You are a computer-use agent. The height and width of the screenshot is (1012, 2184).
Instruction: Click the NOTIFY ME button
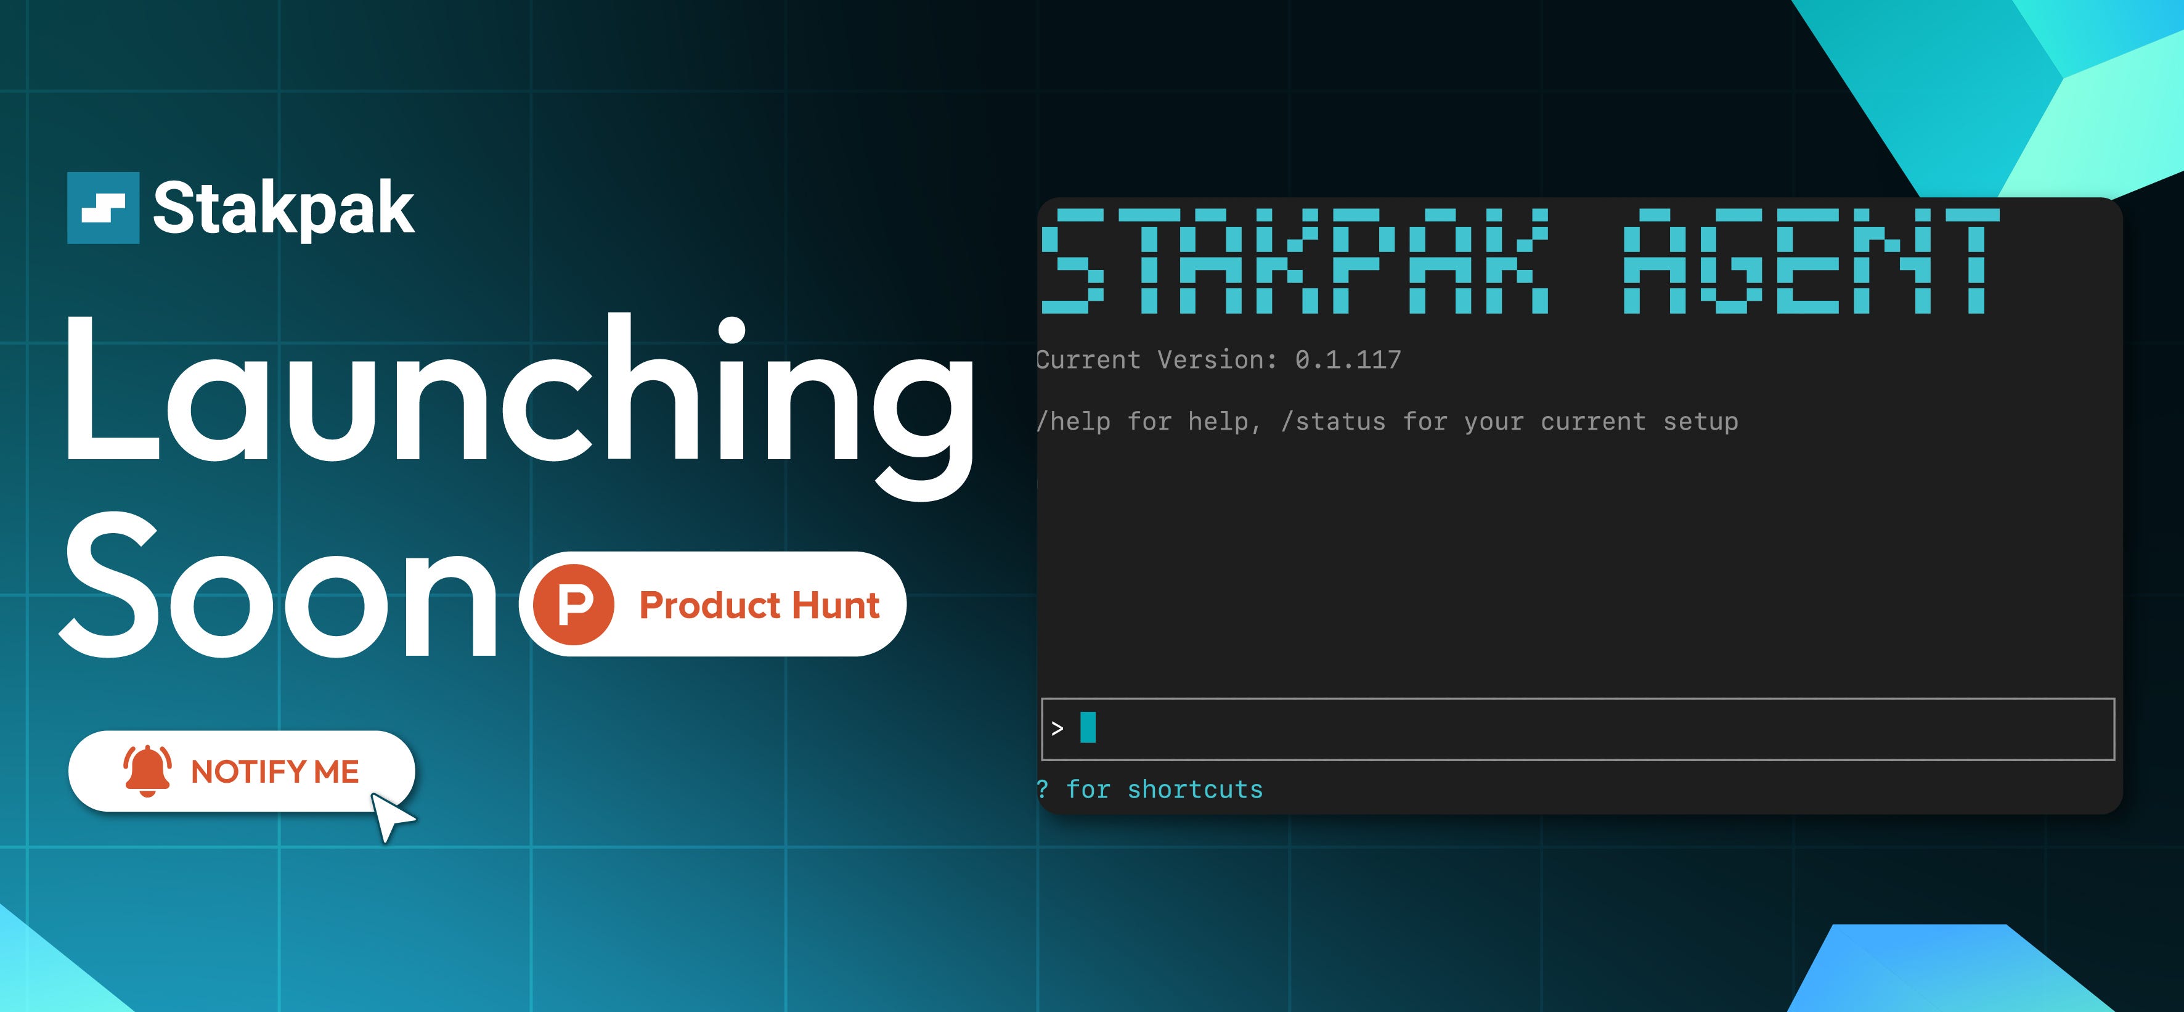242,771
